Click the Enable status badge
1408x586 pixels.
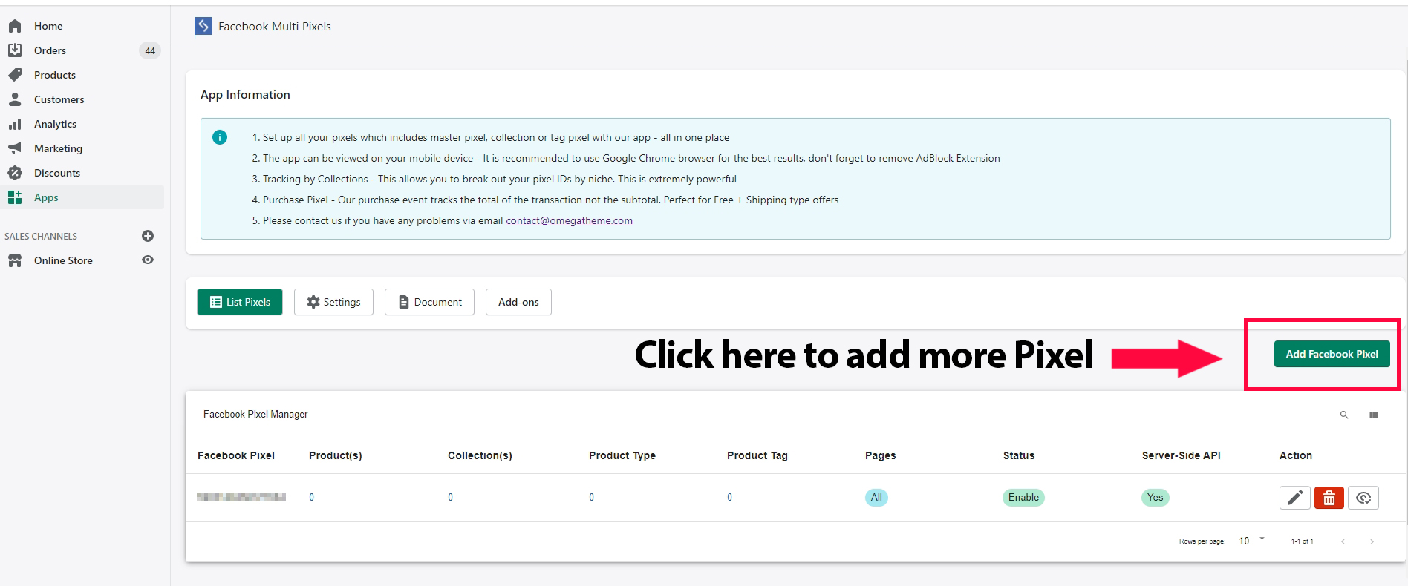(x=1023, y=498)
